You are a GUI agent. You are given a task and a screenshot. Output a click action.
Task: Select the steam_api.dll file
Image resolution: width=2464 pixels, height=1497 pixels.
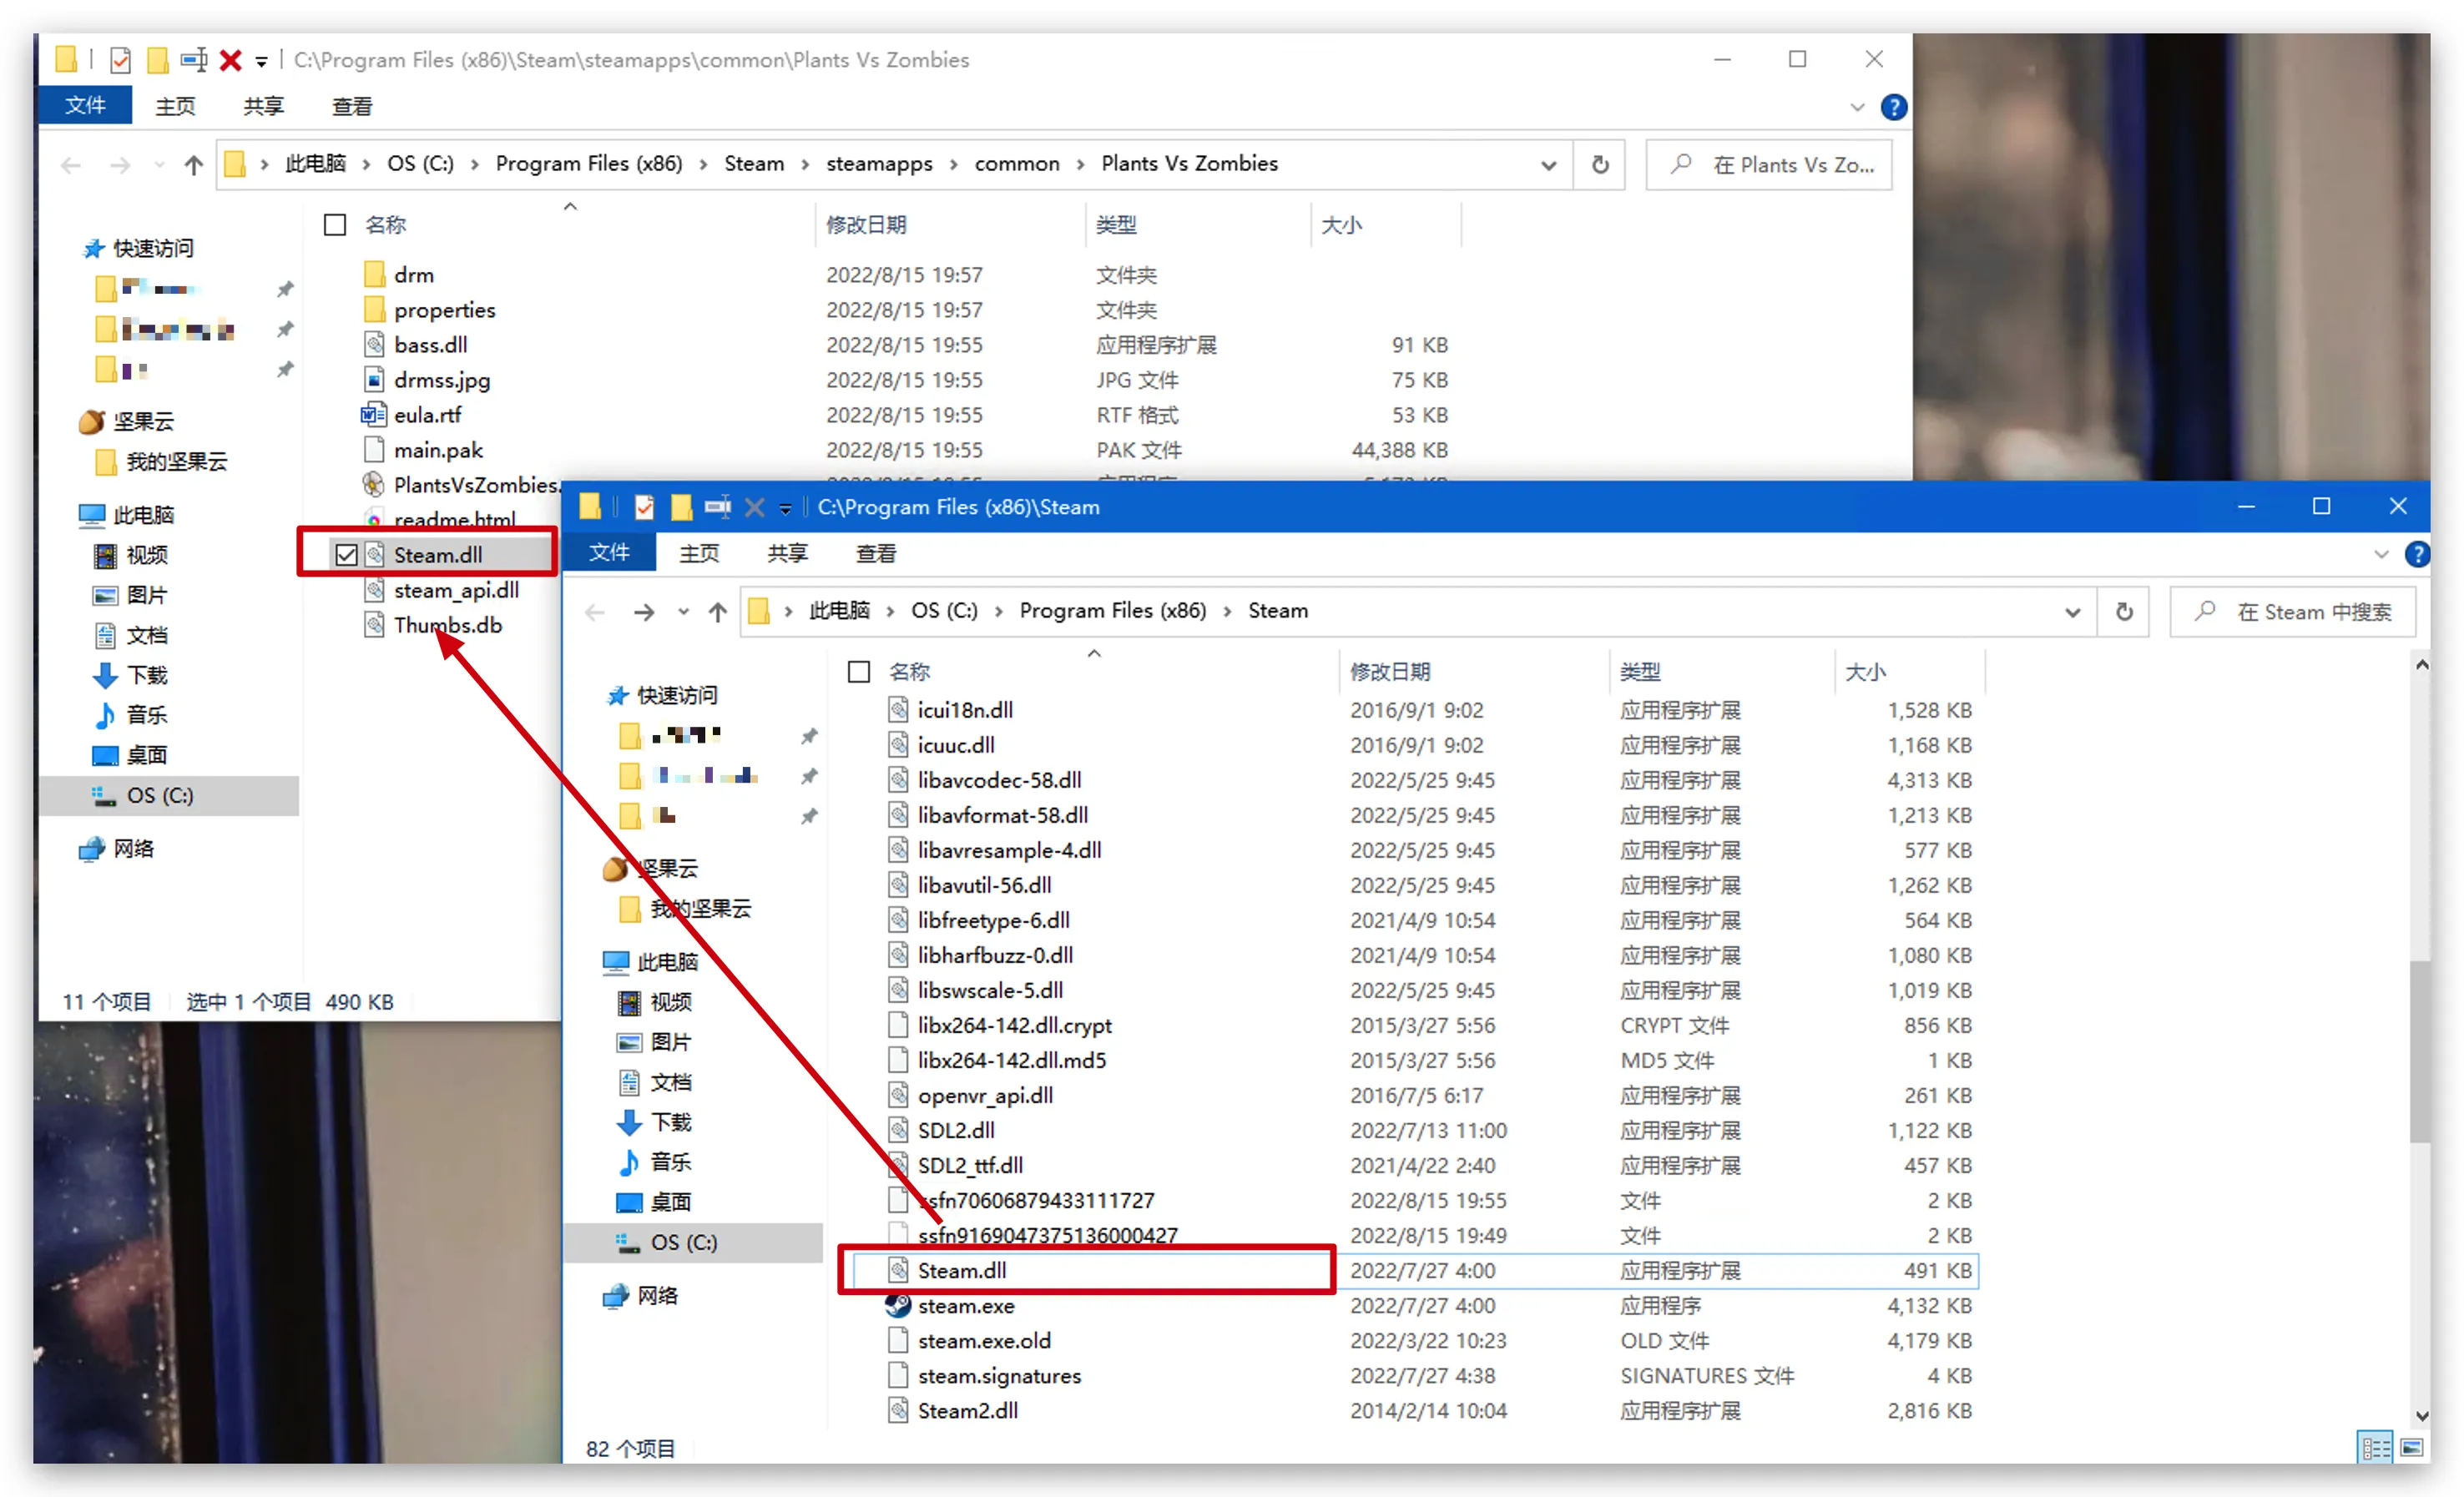456,590
